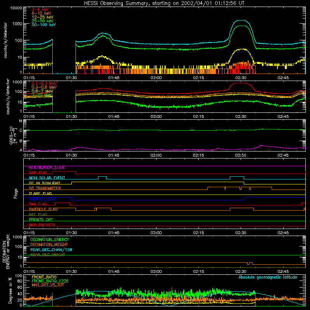Select the SC_TRANSMITTER flag label

click(45, 188)
